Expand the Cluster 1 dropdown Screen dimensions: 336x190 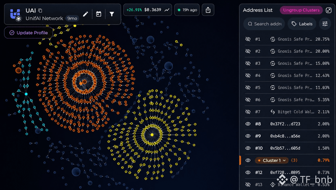coord(272,160)
